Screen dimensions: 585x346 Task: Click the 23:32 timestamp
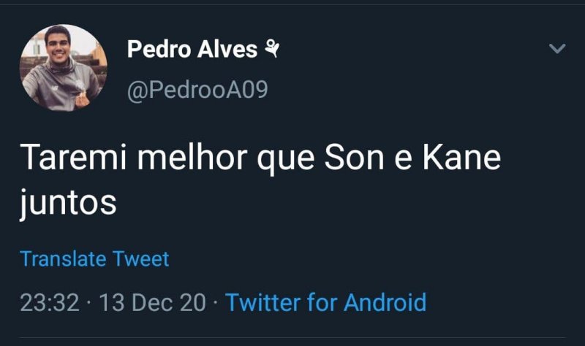tap(50, 301)
